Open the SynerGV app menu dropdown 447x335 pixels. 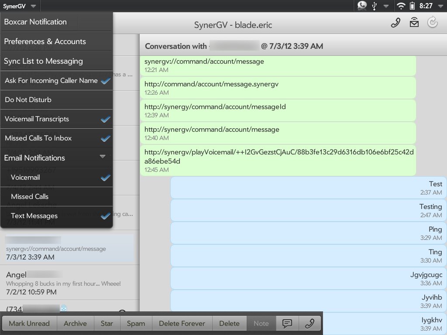(21, 6)
